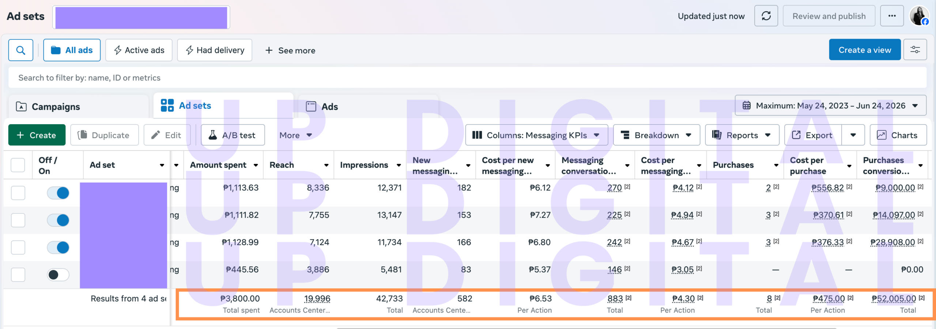936x329 pixels.
Task: Turn off the first ad set toggle
Action: (58, 193)
